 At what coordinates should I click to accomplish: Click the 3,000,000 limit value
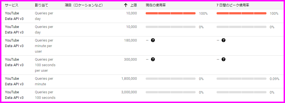coord(129,92)
